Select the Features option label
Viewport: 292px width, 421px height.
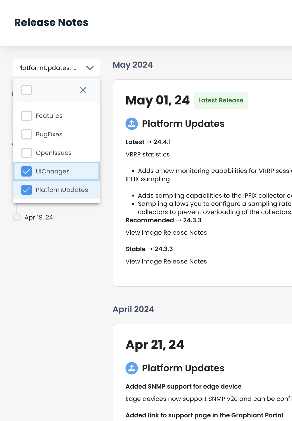point(49,116)
